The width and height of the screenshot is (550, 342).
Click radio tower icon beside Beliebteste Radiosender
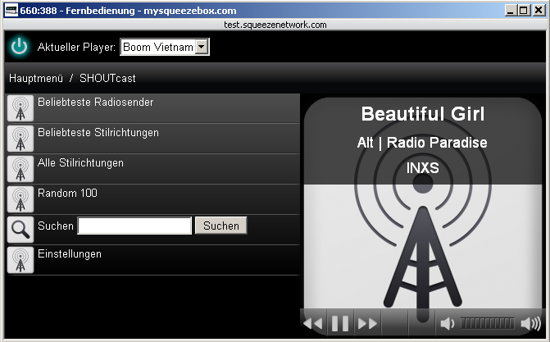[x=20, y=107]
